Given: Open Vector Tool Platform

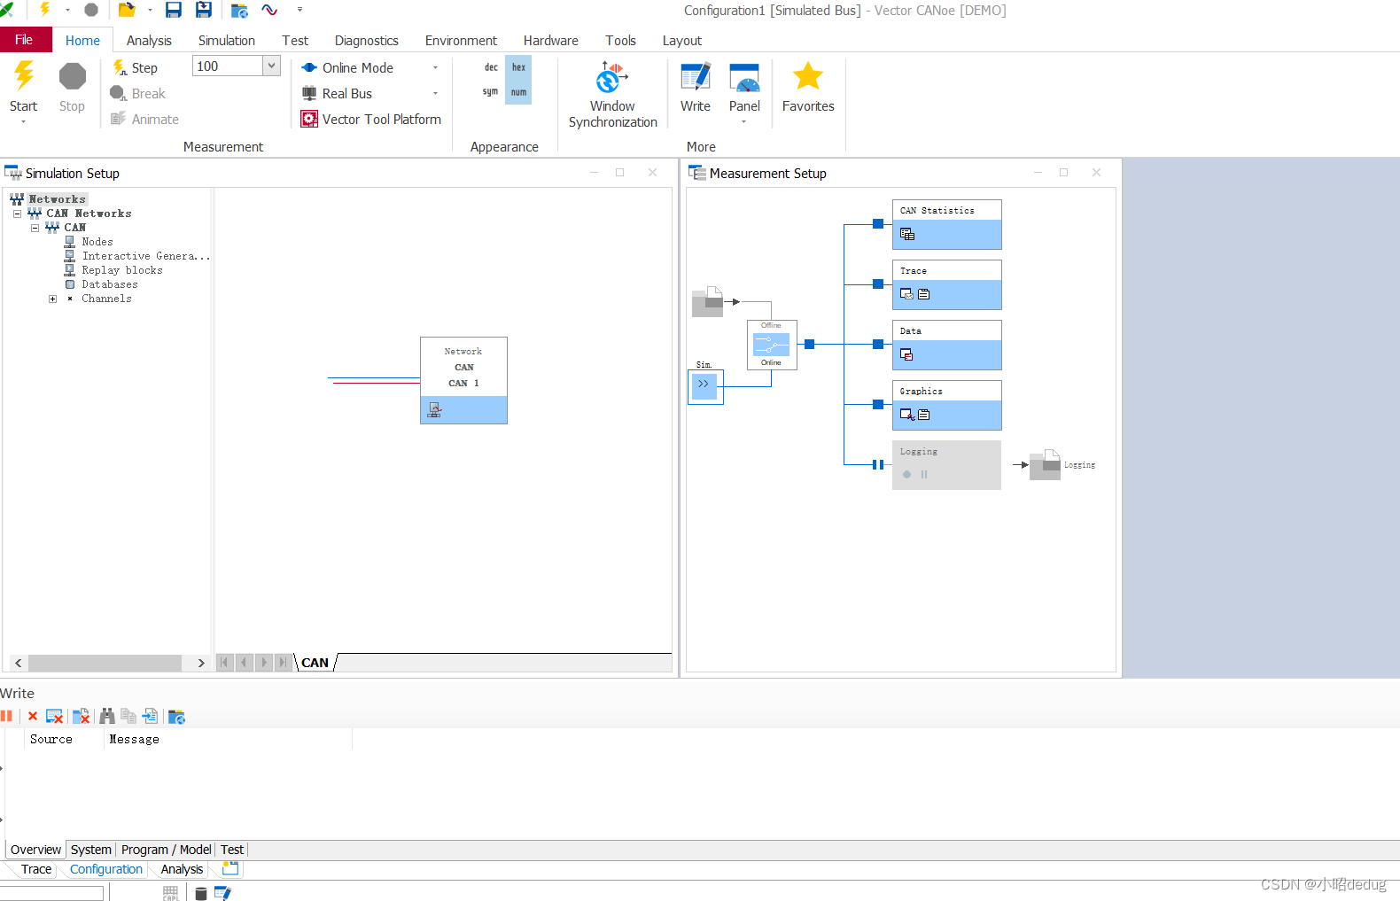Looking at the screenshot, I should (370, 119).
